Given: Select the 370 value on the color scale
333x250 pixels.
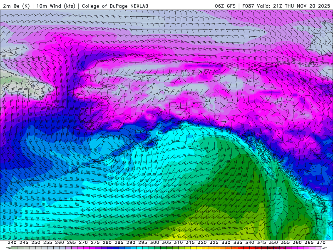Looking at the screenshot, I should coord(321,242).
